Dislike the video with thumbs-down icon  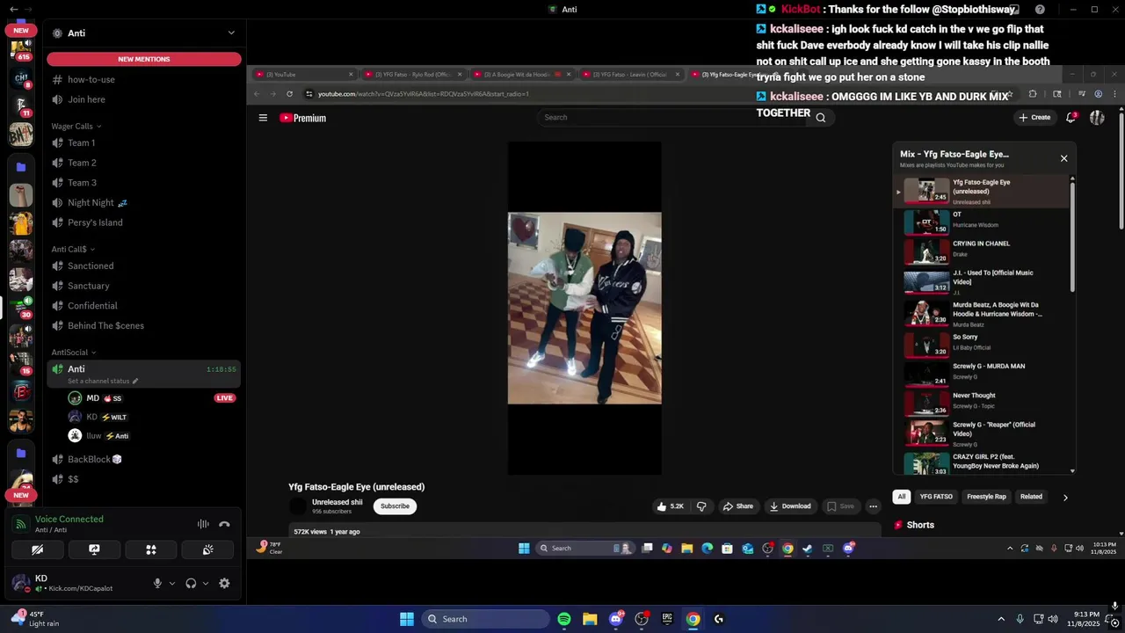click(701, 506)
